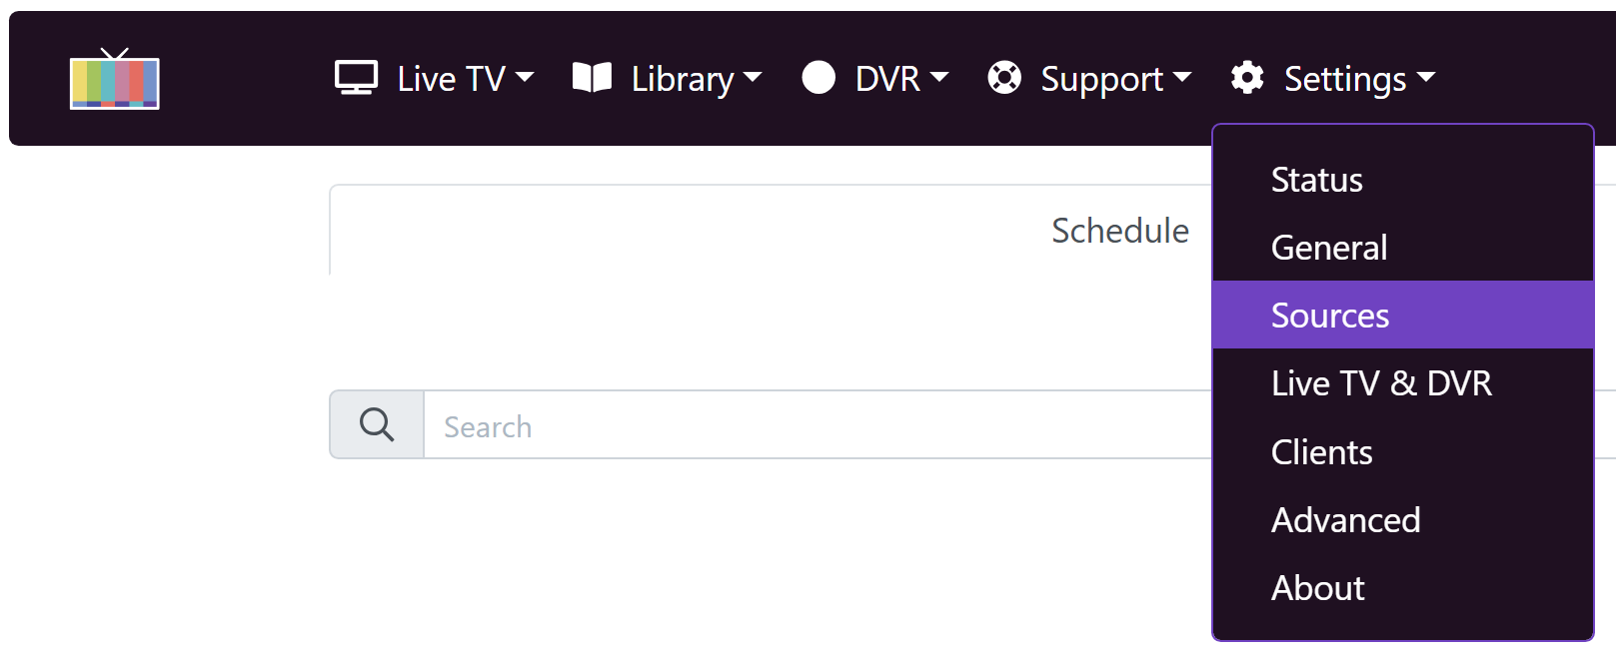
Task: Select Status from the Settings menu
Action: pyautogui.click(x=1315, y=180)
